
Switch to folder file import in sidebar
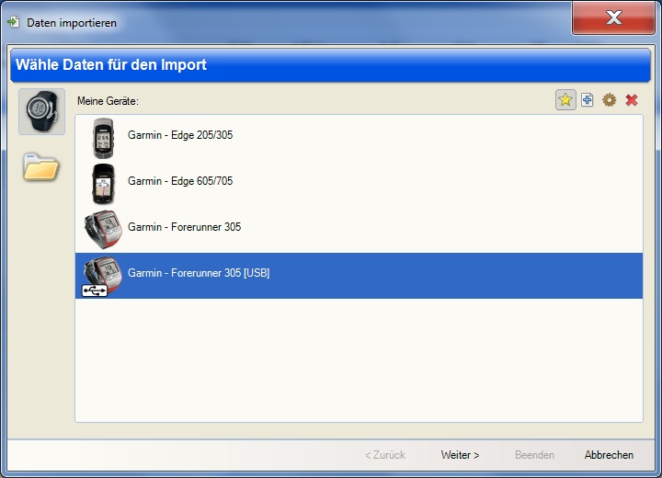[41, 167]
